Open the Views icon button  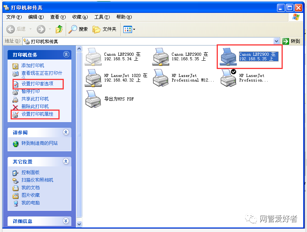(128, 30)
